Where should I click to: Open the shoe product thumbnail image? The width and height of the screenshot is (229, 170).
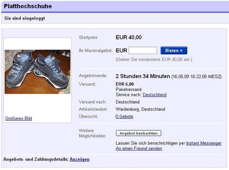37,71
